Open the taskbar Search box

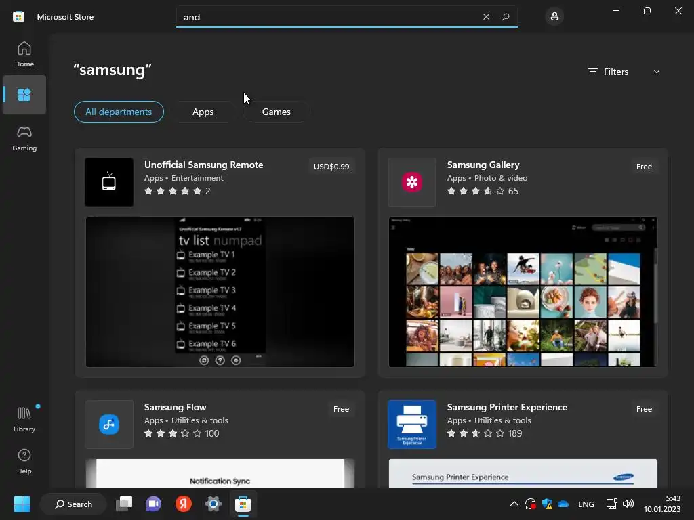click(73, 504)
